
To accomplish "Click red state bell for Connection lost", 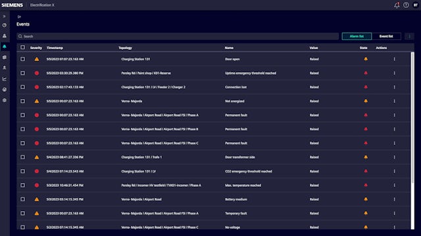I will pos(366,87).
